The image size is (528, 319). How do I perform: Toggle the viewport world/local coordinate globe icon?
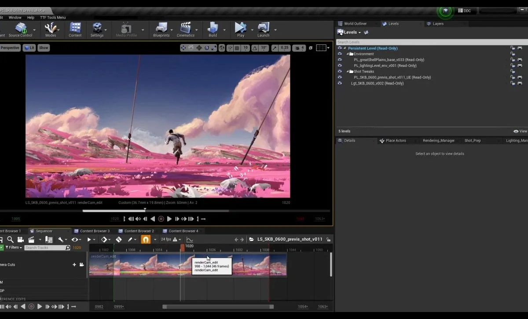pos(222,48)
